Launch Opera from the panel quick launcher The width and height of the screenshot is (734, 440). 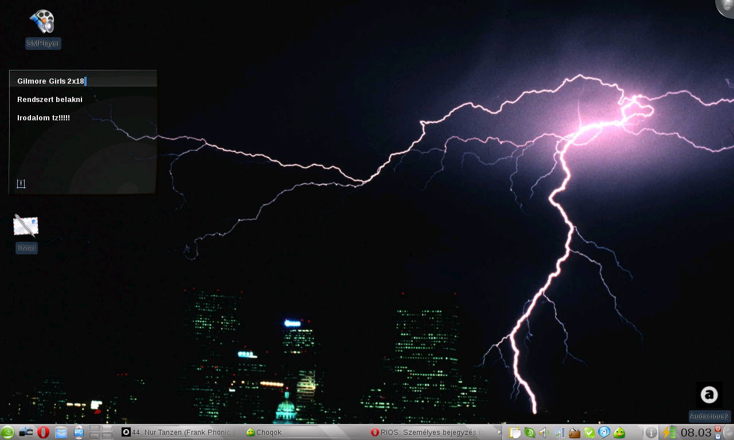44,433
